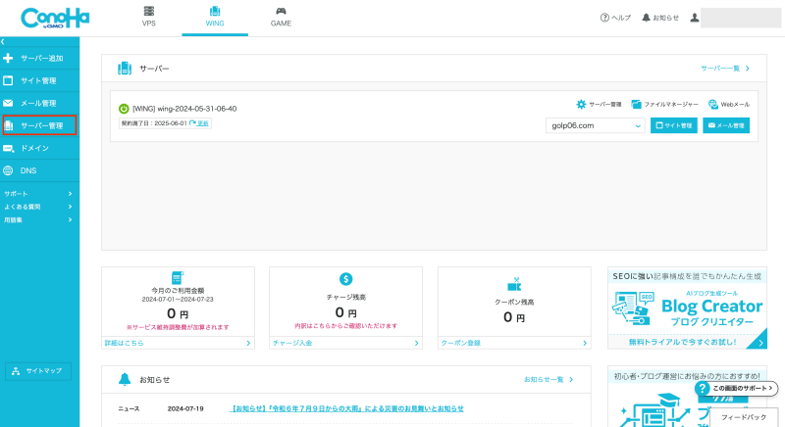The image size is (785, 427).
Task: Click the サーバー追加 plus icon in sidebar
Action: pyautogui.click(x=9, y=59)
